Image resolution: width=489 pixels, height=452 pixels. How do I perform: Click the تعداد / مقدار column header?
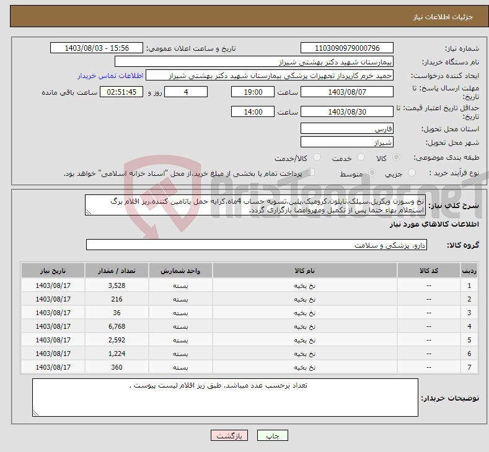(117, 271)
